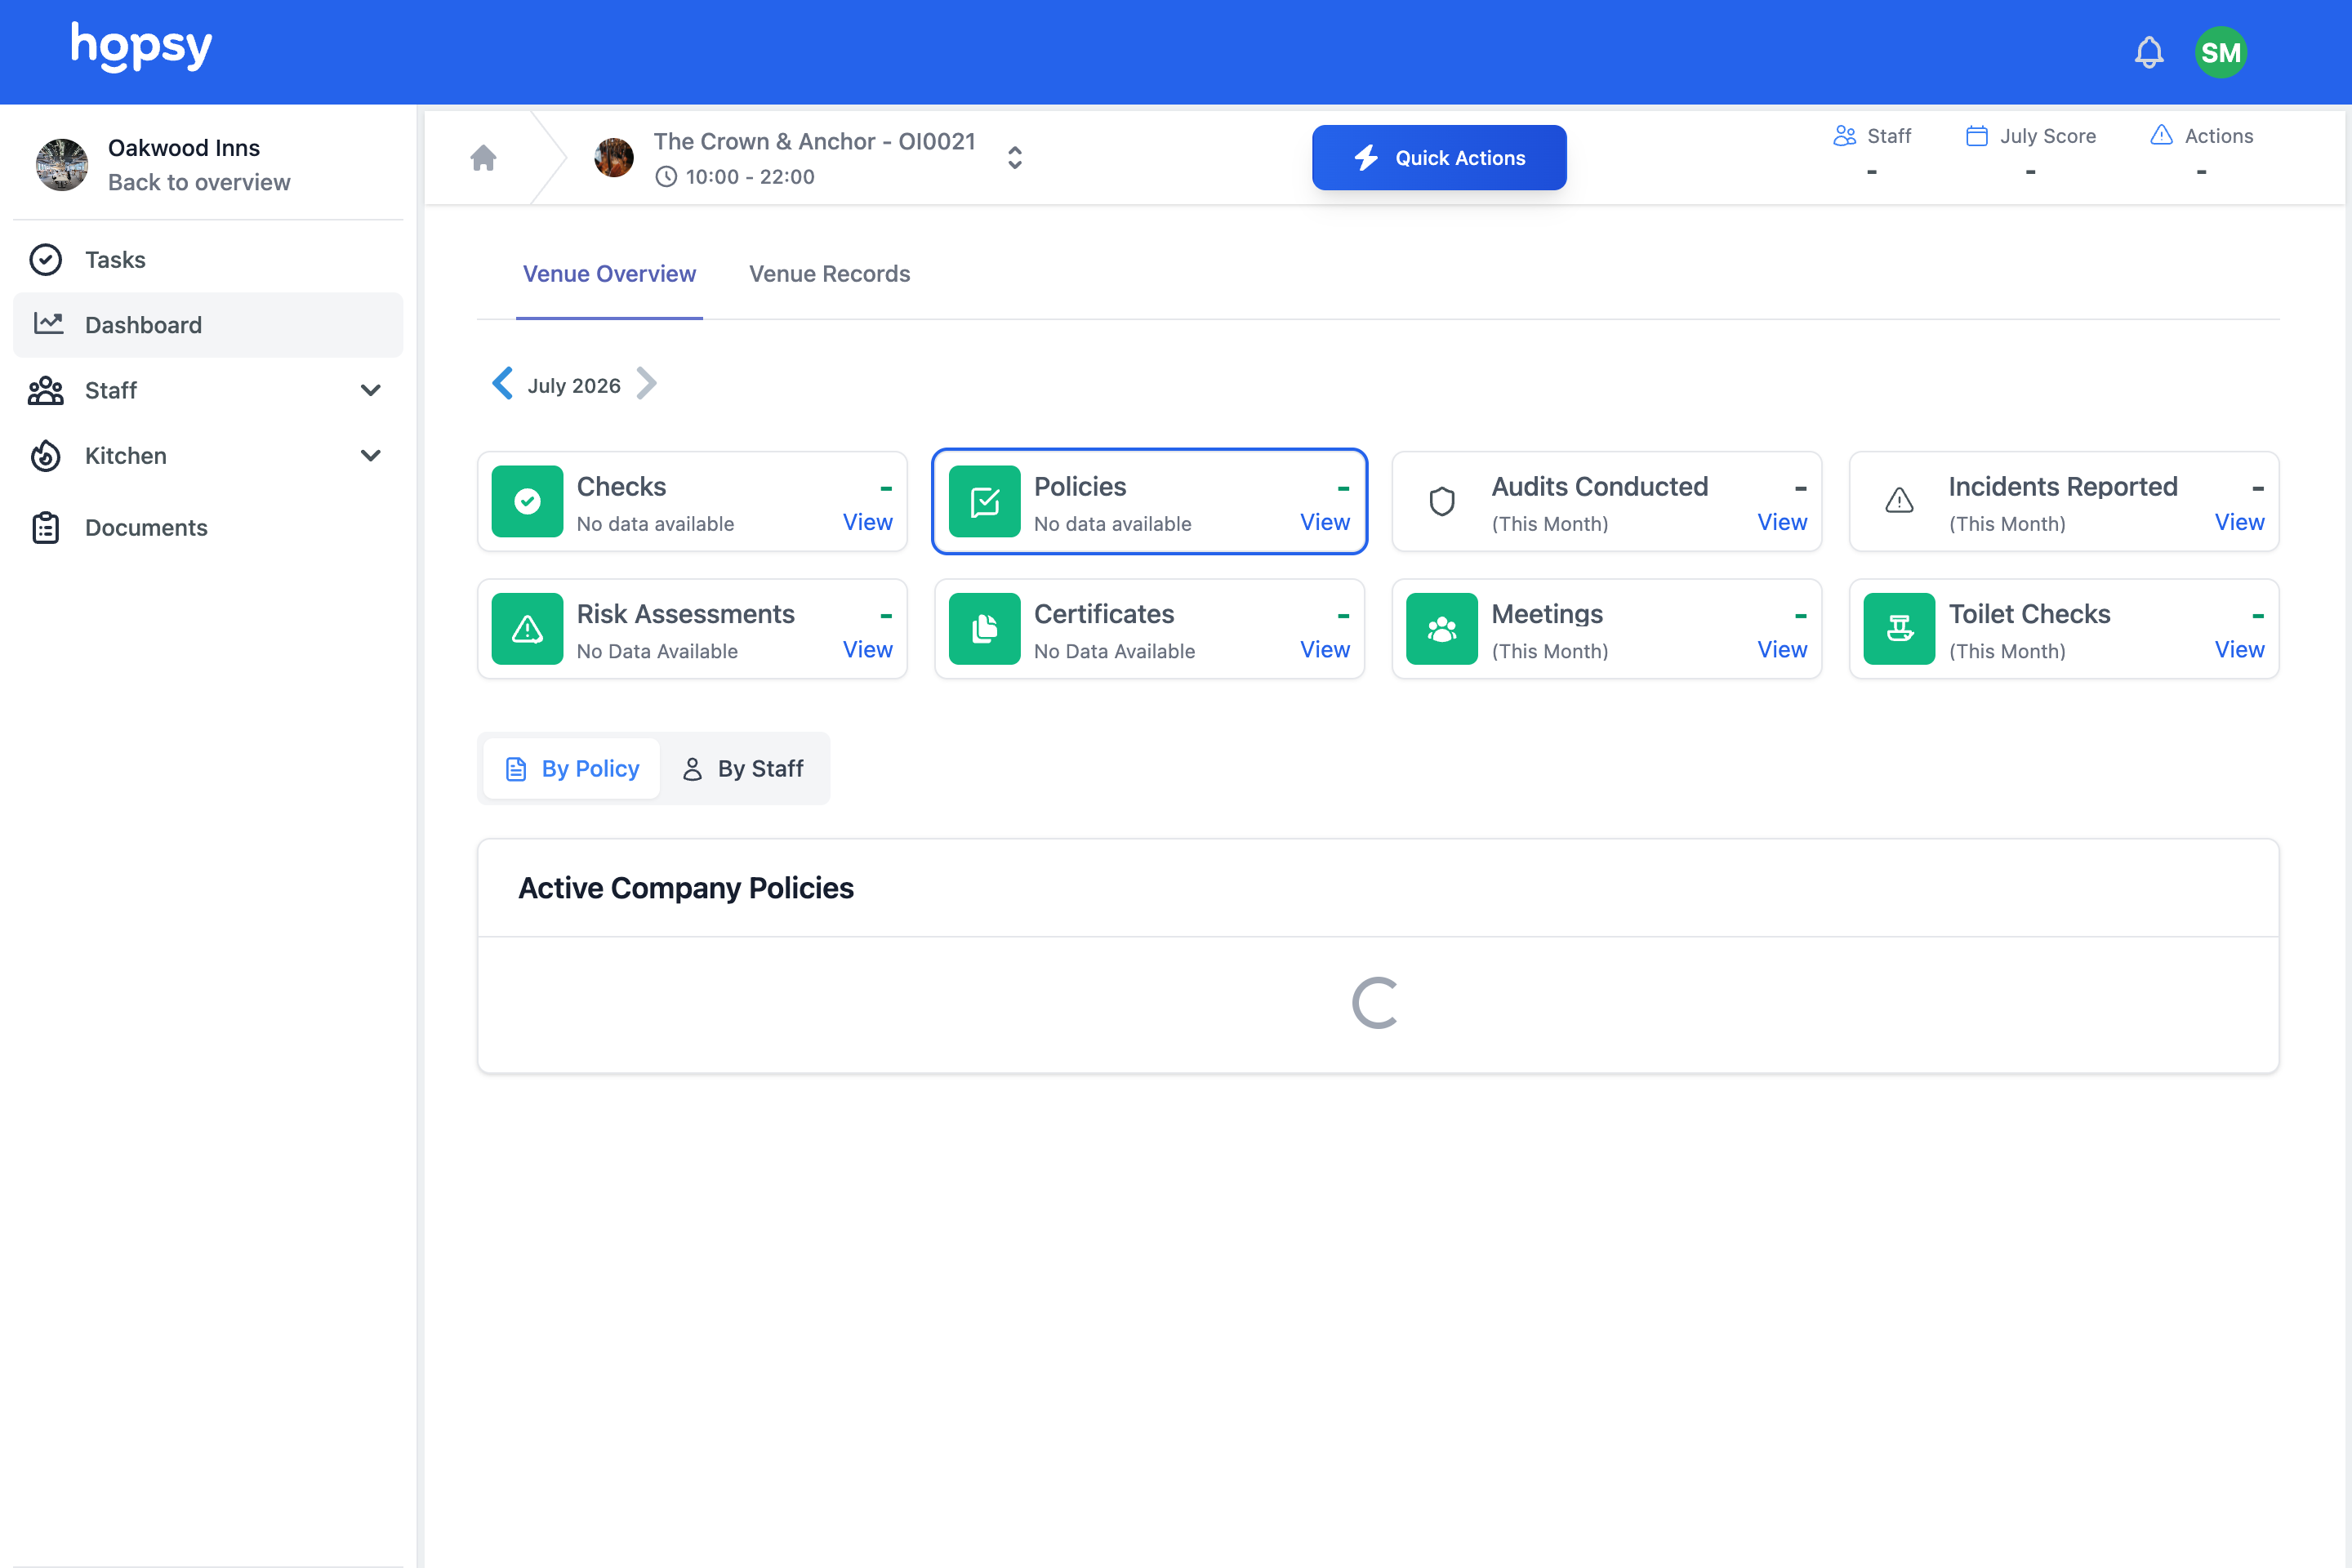Switch to the Venue Records tab
This screenshot has height=1568, width=2352.
click(829, 274)
